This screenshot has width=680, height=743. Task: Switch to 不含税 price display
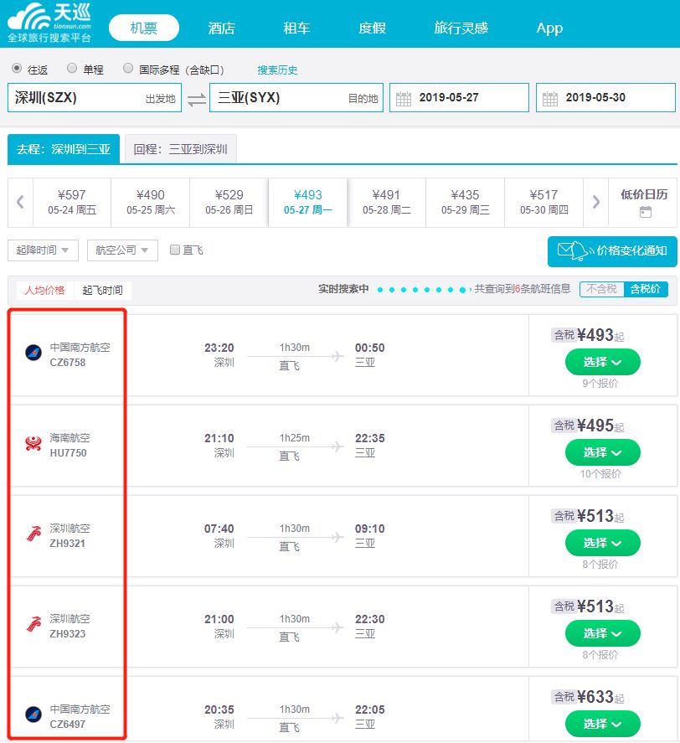(x=602, y=289)
